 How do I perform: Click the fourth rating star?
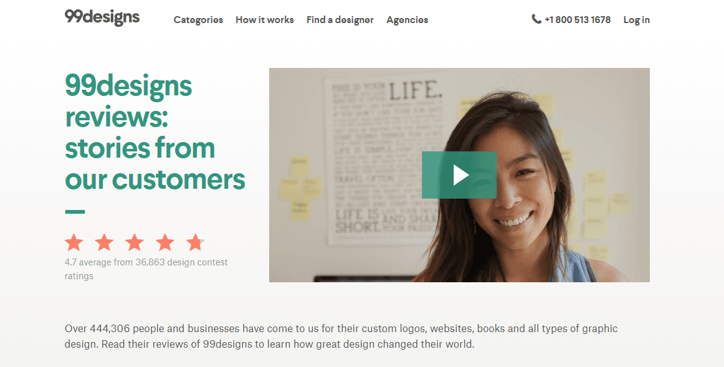click(165, 242)
